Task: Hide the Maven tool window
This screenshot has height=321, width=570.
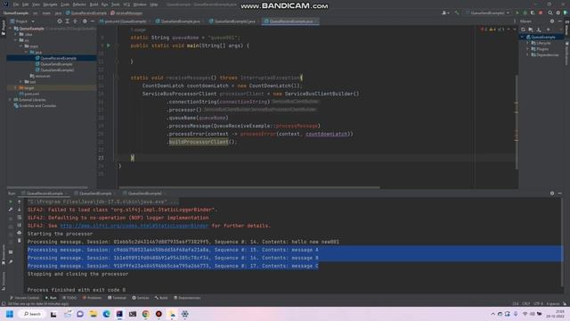Action: click(560, 21)
